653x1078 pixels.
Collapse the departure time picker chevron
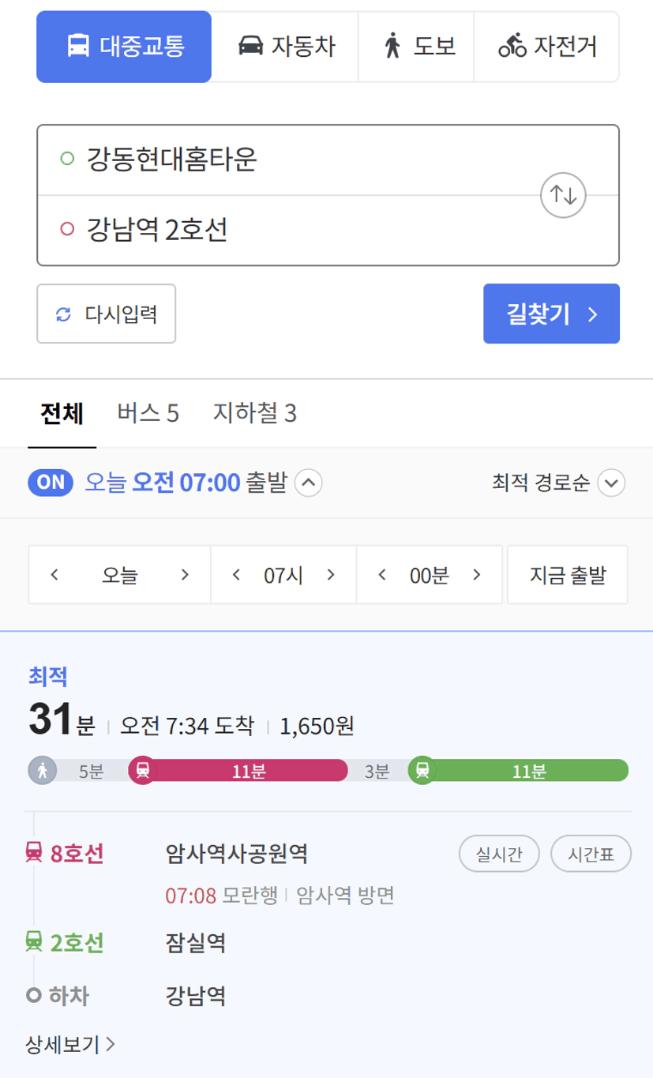(309, 483)
